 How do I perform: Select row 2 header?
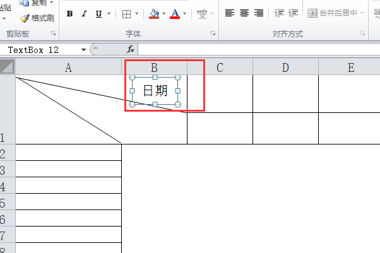8,153
